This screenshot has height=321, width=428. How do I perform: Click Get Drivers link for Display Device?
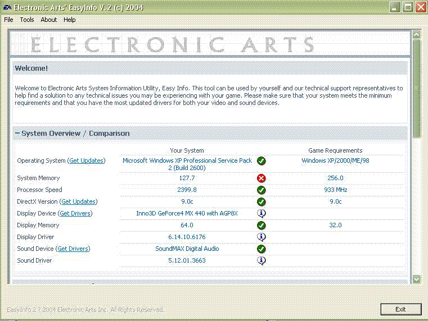(x=75, y=213)
